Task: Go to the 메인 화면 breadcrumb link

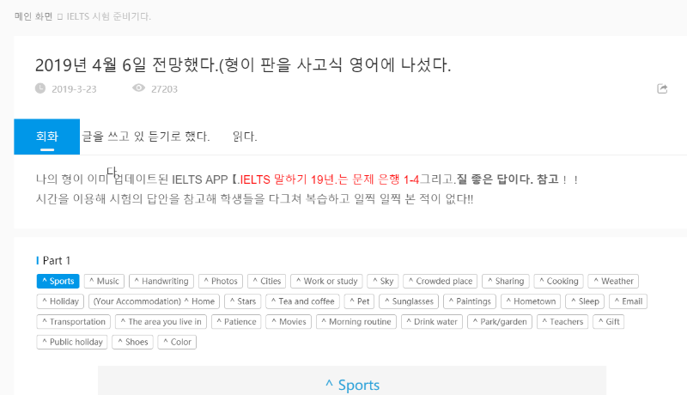Action: [x=33, y=16]
